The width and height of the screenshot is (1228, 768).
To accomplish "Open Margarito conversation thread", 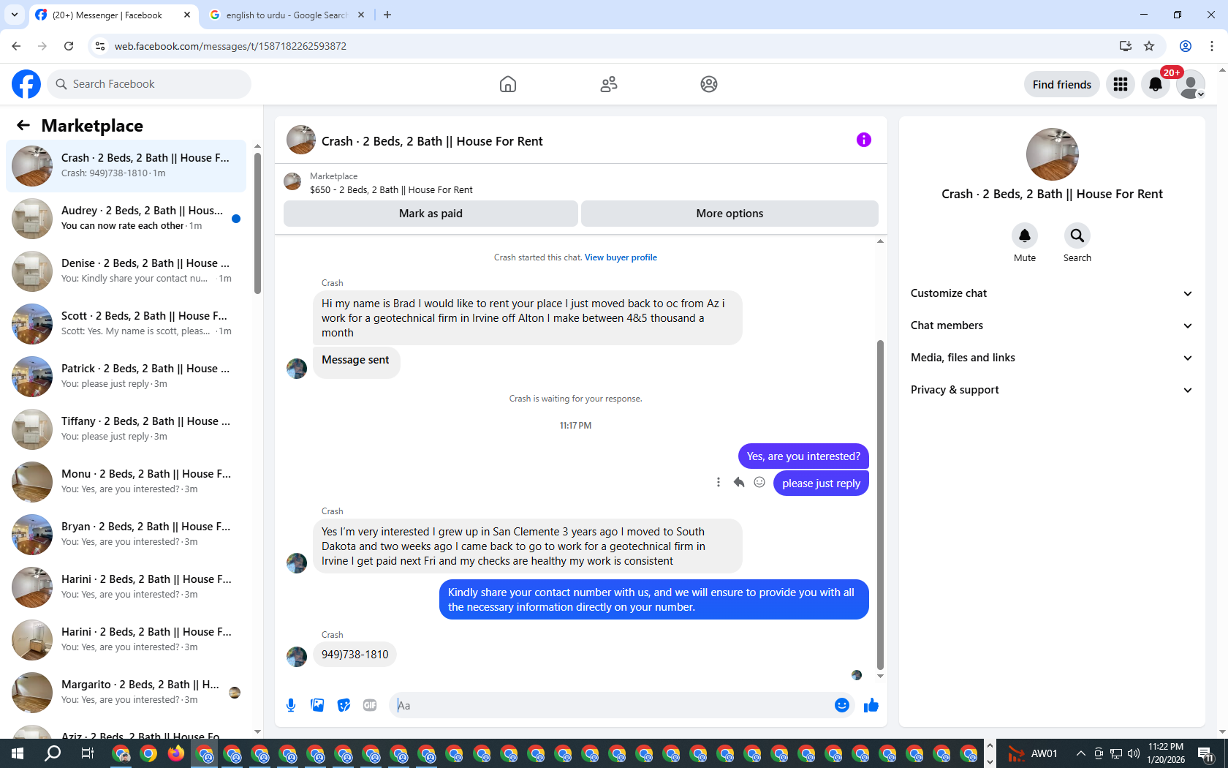I will pyautogui.click(x=126, y=693).
